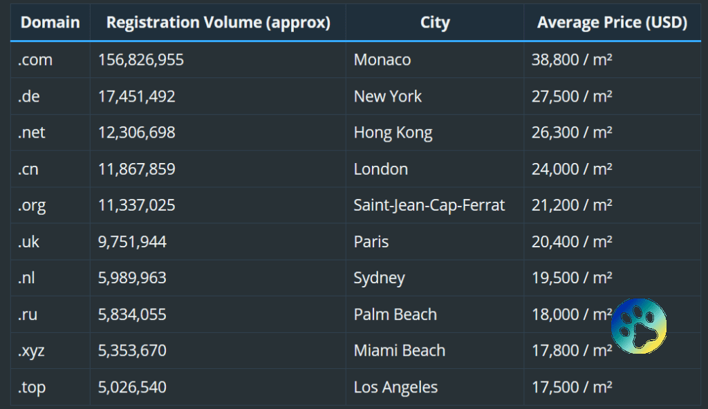The image size is (708, 409).
Task: Click the 156,826,955 registration volume value
Action: click(x=141, y=60)
